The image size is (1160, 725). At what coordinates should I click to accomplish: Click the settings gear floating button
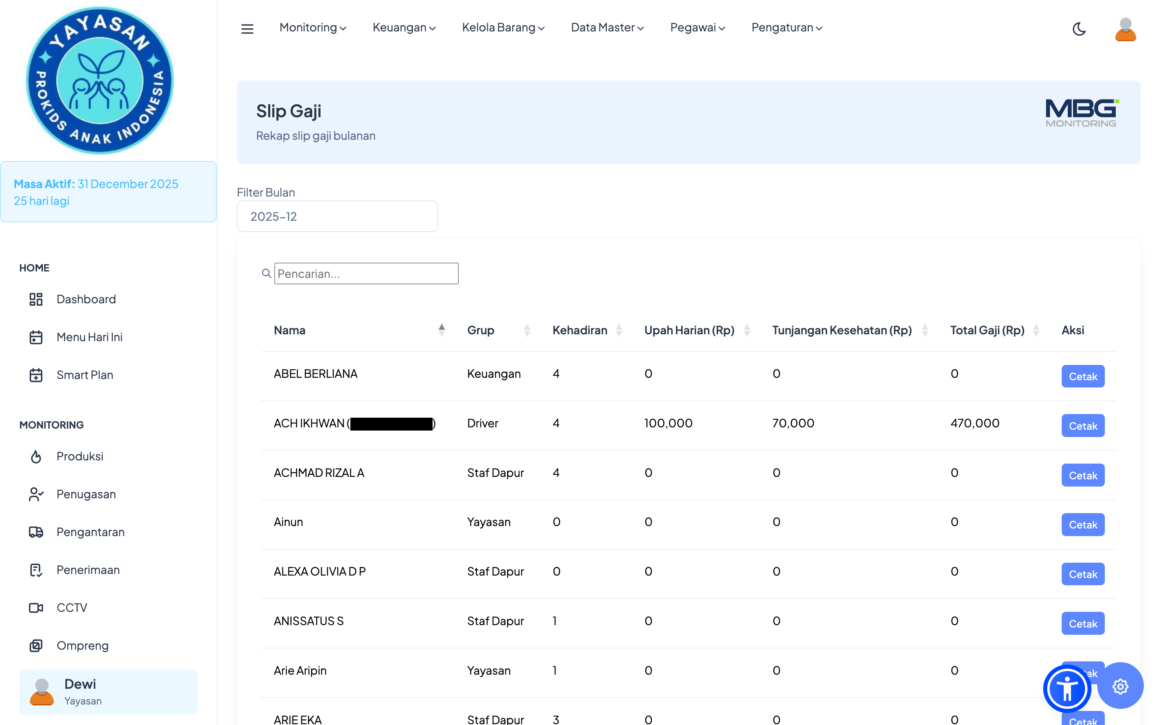(x=1120, y=687)
